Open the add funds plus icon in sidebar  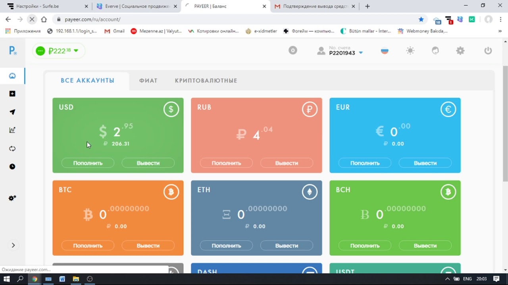coord(12,94)
